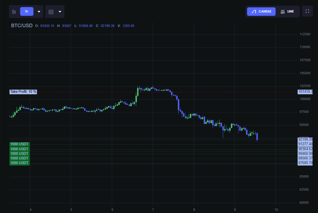Click the BTC/USD pair title
The height and width of the screenshot is (213, 318).
coord(21,26)
